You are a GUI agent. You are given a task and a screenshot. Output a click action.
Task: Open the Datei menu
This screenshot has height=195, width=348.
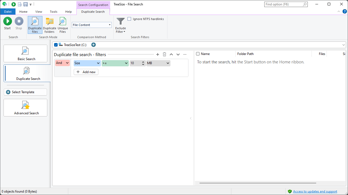tap(8, 12)
